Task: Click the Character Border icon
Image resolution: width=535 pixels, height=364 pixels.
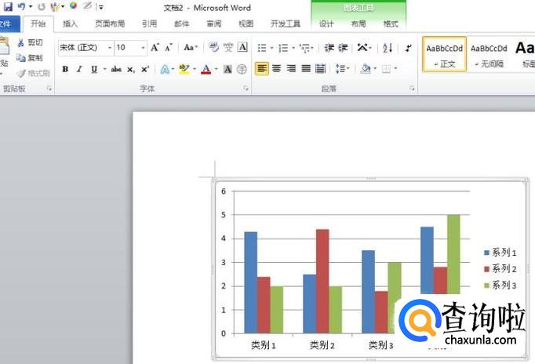Action: point(242,47)
